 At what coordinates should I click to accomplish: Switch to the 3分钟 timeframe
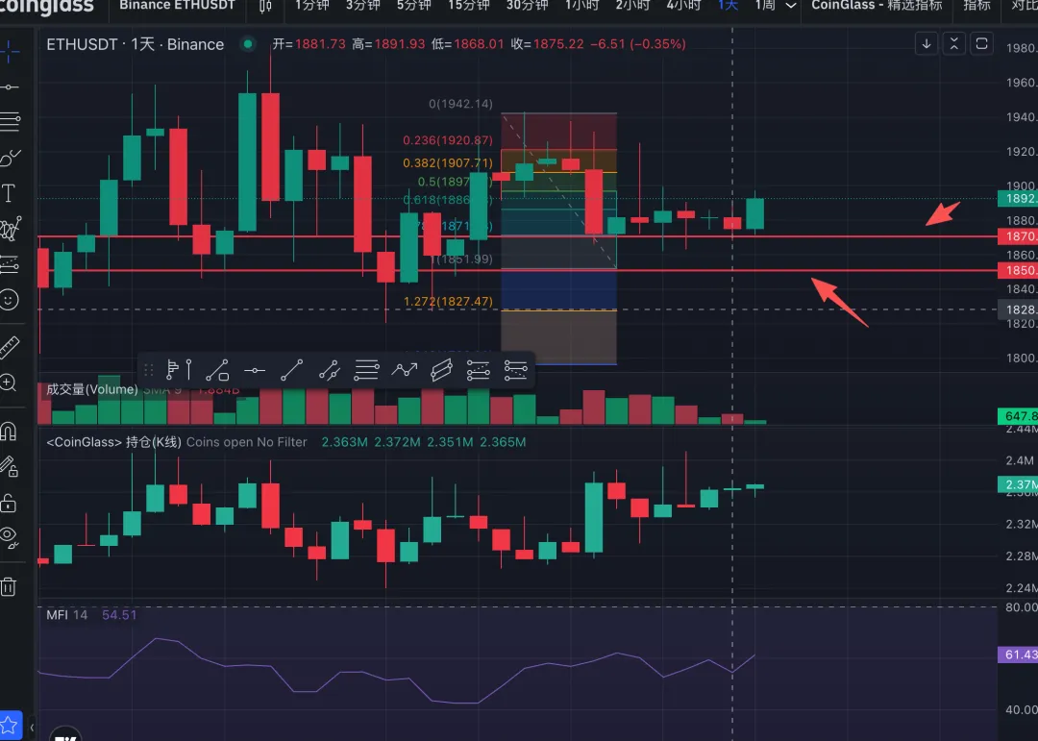(362, 6)
